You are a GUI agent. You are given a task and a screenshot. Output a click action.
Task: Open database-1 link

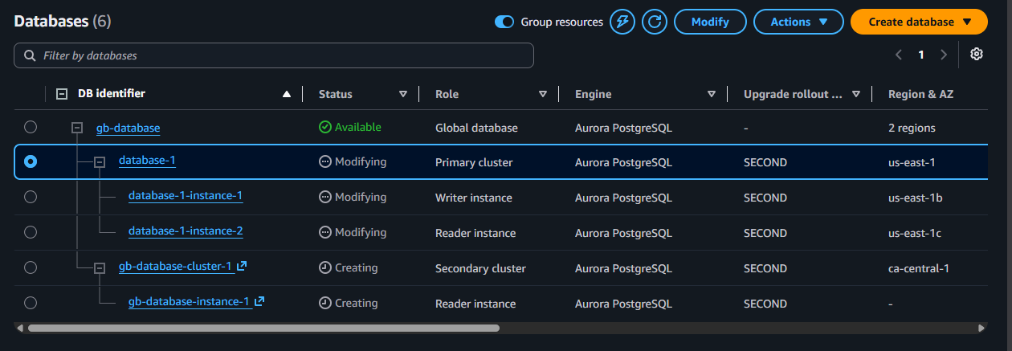[147, 160]
